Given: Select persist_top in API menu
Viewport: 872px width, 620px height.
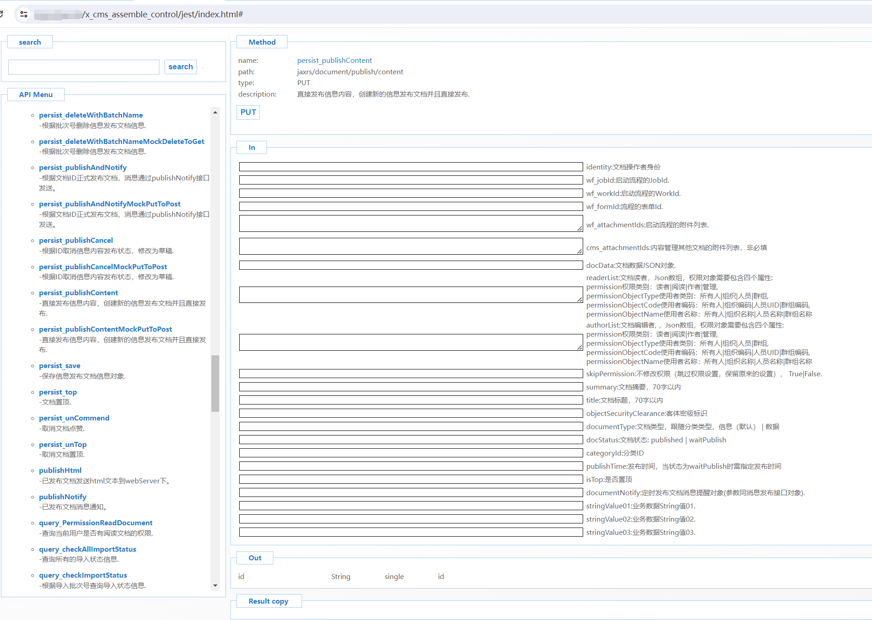Looking at the screenshot, I should (58, 392).
